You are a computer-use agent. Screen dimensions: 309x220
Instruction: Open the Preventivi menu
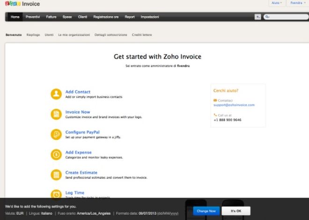33,17
